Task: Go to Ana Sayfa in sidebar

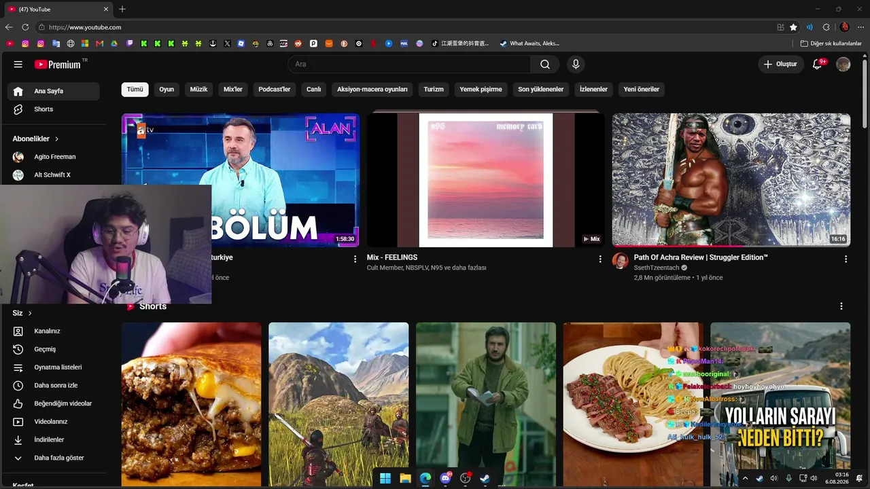Action: [54, 91]
